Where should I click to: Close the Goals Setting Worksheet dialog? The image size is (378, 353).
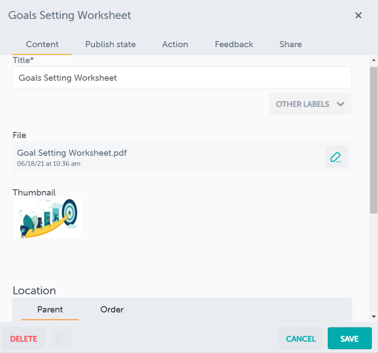tap(359, 15)
